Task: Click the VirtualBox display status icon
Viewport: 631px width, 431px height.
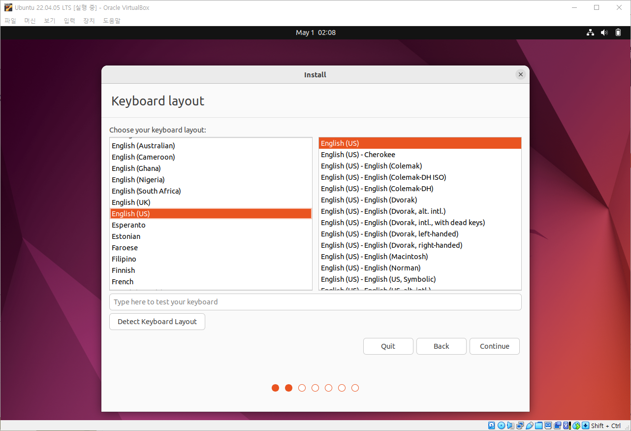Action: tap(548, 426)
